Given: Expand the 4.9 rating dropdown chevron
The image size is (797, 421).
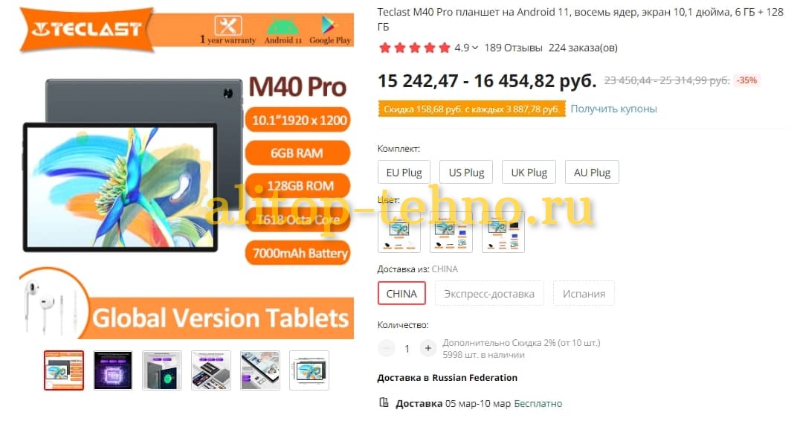Looking at the screenshot, I should coord(475,48).
